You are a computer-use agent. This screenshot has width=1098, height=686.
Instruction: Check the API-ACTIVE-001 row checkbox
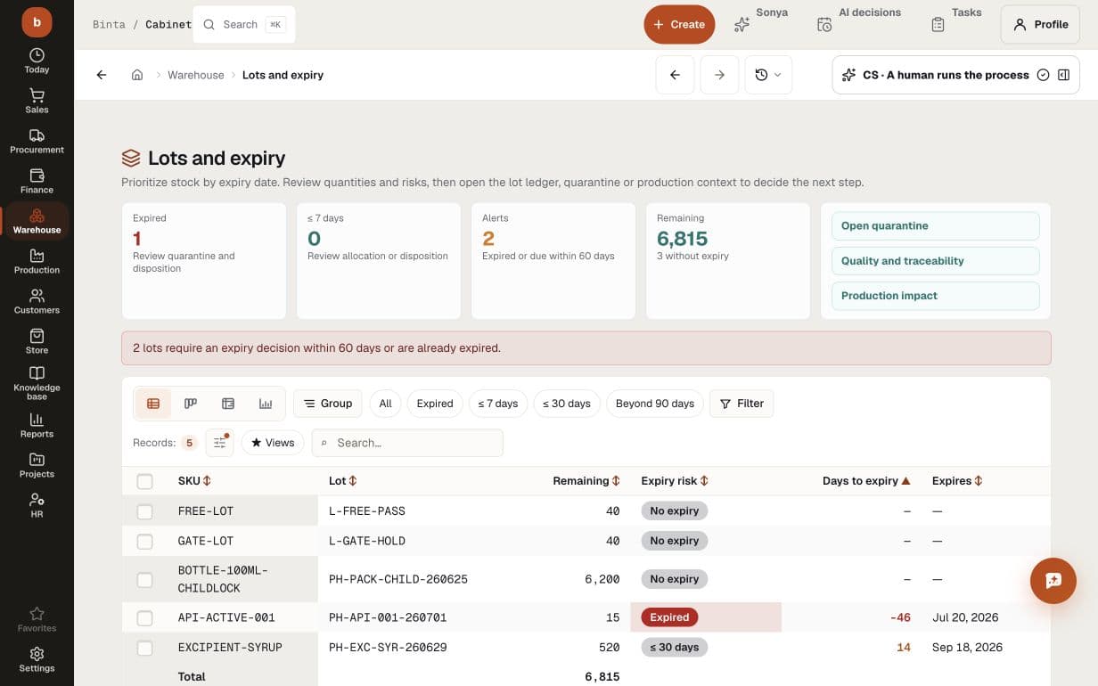[x=144, y=618]
